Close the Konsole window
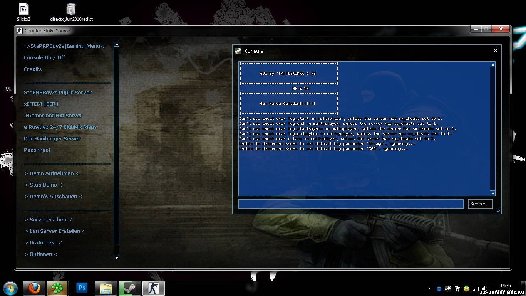 tap(495, 50)
